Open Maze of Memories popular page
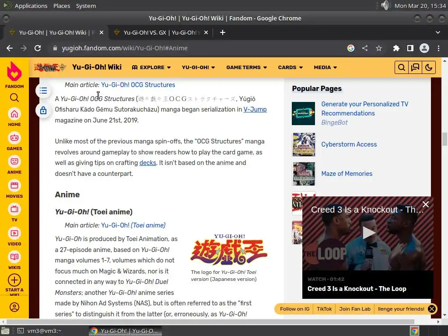The height and width of the screenshot is (336, 448). [346, 173]
